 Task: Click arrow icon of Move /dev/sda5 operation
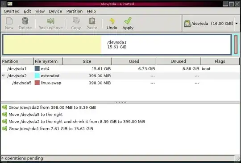[x=4, y=114]
